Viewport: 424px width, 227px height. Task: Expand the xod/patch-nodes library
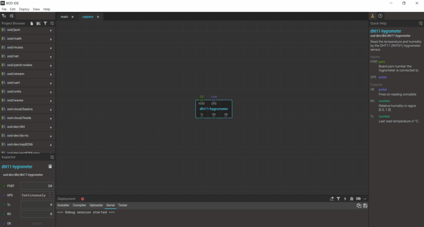[51, 66]
